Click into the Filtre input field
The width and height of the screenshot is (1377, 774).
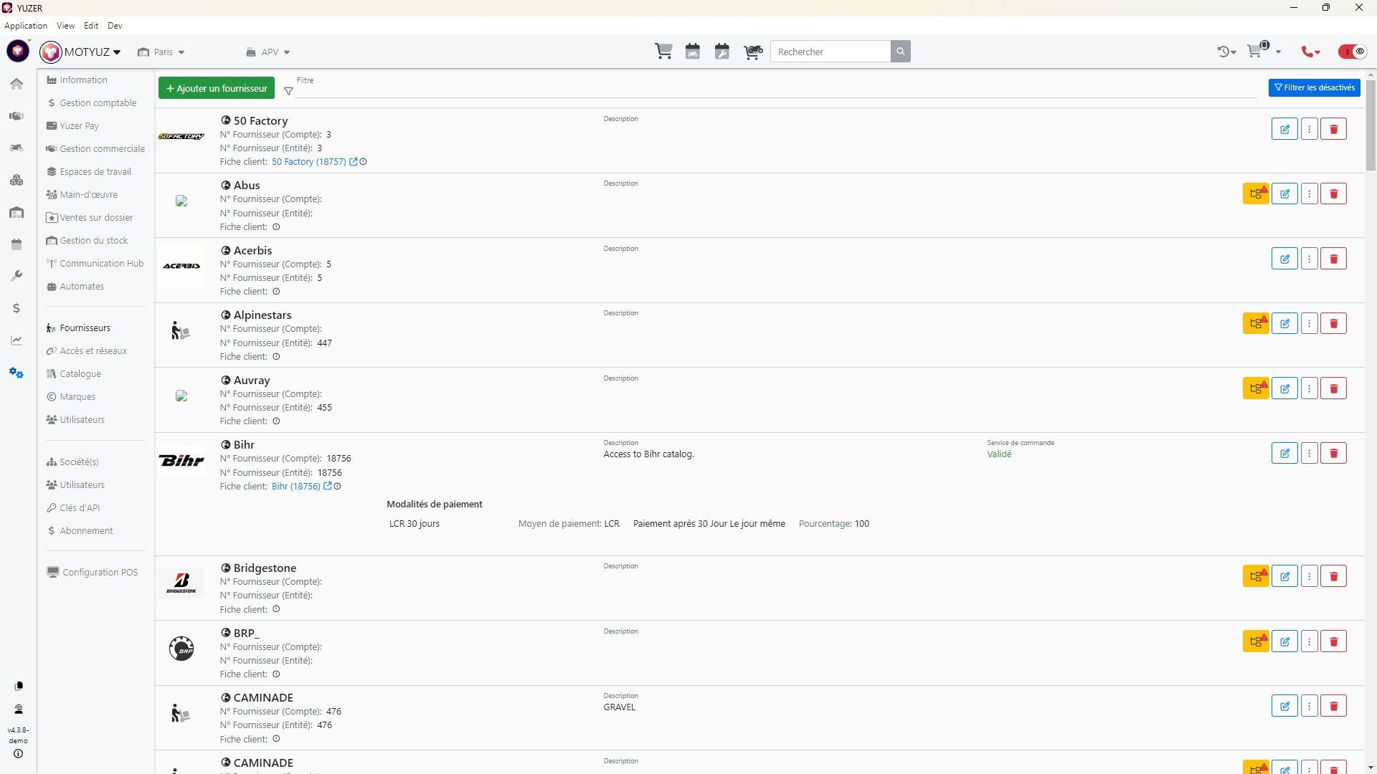(775, 90)
